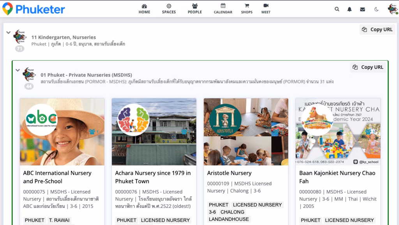Click PHUKET tag on Aristotle card
Viewport: 399px width, 225px height.
pos(219,205)
